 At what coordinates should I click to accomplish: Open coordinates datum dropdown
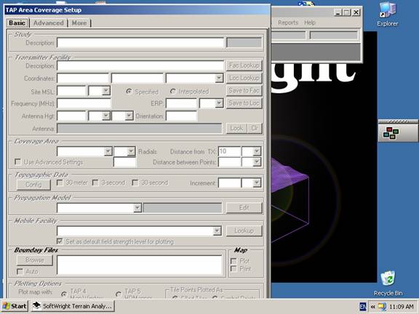coord(219,78)
